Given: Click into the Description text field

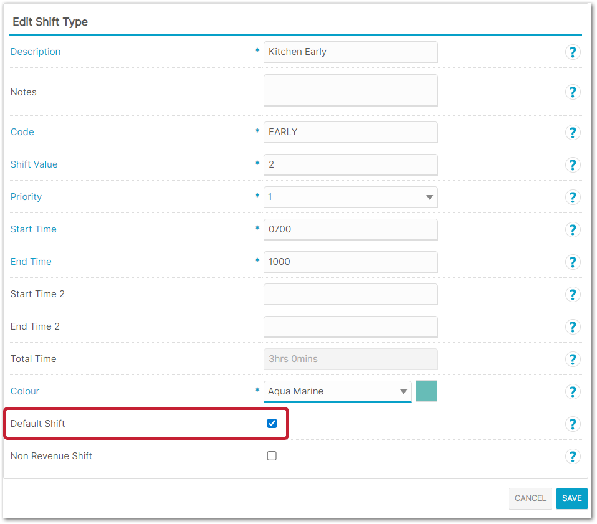Looking at the screenshot, I should (x=350, y=52).
